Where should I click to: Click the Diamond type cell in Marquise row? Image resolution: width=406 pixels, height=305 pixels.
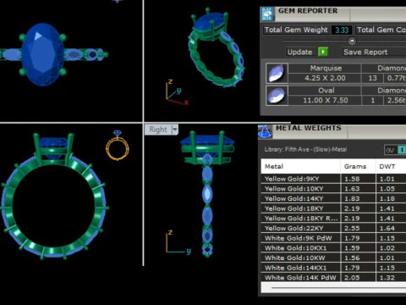click(384, 68)
